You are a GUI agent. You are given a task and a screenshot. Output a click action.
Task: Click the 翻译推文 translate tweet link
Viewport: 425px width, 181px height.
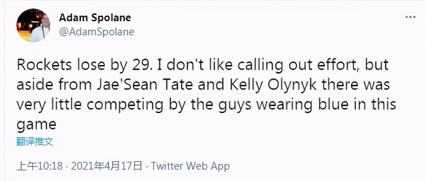point(34,142)
